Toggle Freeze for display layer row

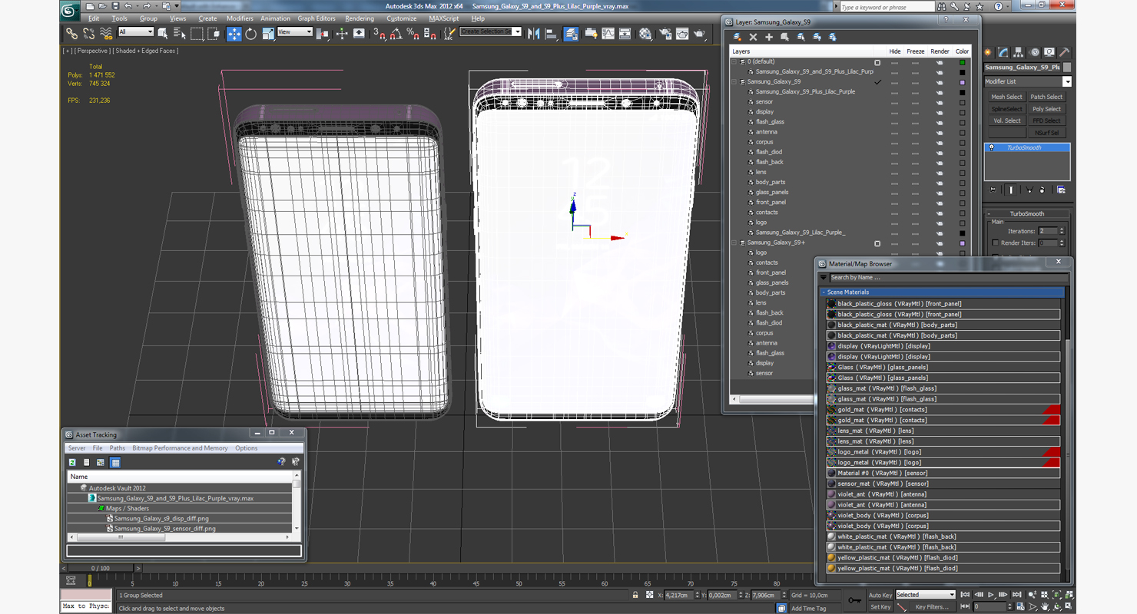pyautogui.click(x=915, y=112)
